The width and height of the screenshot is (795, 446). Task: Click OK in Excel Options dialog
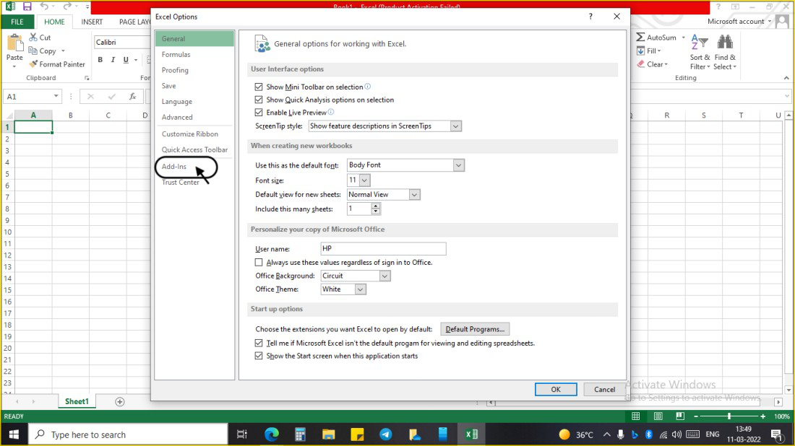tap(556, 389)
